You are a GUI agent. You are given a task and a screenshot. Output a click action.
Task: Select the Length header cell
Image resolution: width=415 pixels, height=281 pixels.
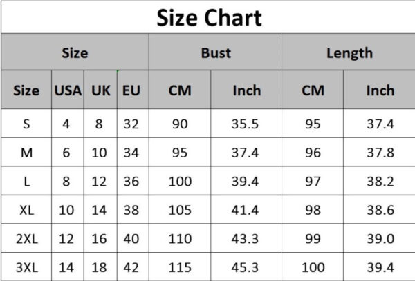[x=349, y=52]
